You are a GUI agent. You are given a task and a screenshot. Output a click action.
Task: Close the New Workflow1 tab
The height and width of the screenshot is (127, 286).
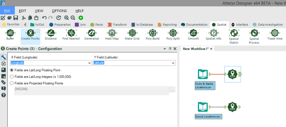211,49
